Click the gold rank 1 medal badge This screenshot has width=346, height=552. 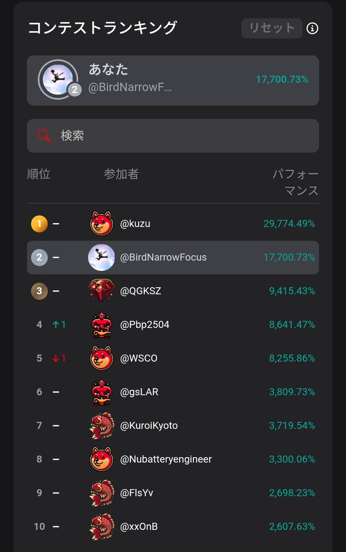pyautogui.click(x=39, y=224)
